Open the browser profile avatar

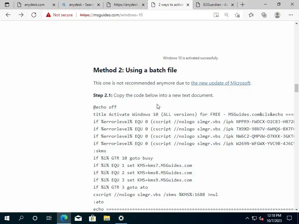pyautogui.click(x=277, y=15)
